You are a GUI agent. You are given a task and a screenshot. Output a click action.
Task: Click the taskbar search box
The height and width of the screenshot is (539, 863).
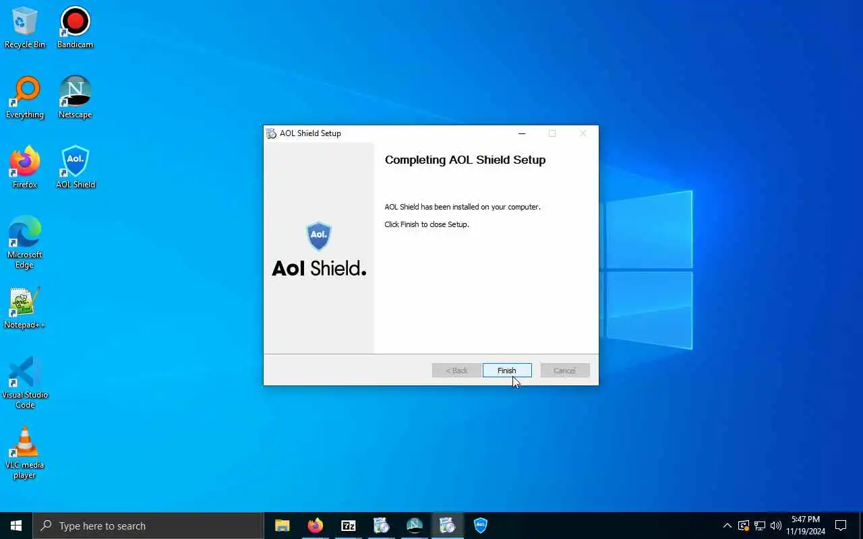coord(148,526)
